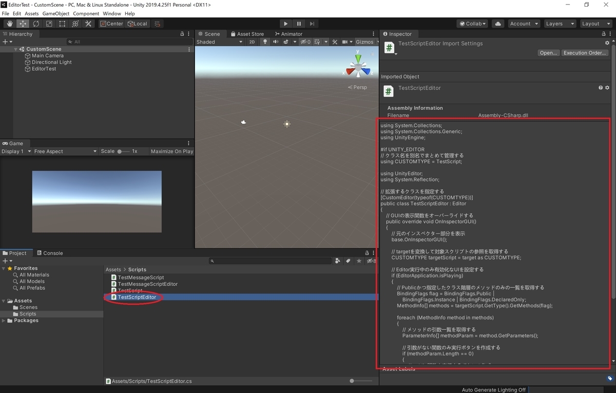
Task: Open Gizmos dropdown
Action: point(367,42)
